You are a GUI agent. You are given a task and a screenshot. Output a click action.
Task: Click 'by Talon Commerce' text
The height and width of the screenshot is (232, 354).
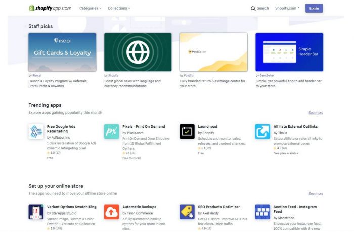click(x=138, y=213)
